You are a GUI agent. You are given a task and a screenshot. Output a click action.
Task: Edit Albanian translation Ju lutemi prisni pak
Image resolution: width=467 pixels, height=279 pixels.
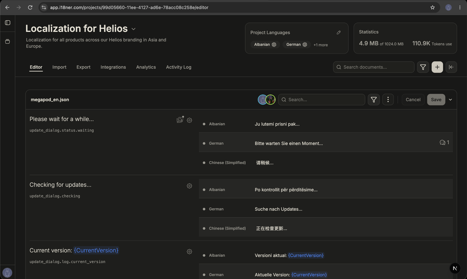coord(277,124)
